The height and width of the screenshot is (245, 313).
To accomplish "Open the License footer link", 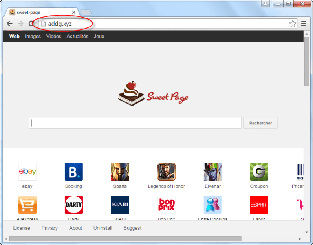I will (x=22, y=228).
